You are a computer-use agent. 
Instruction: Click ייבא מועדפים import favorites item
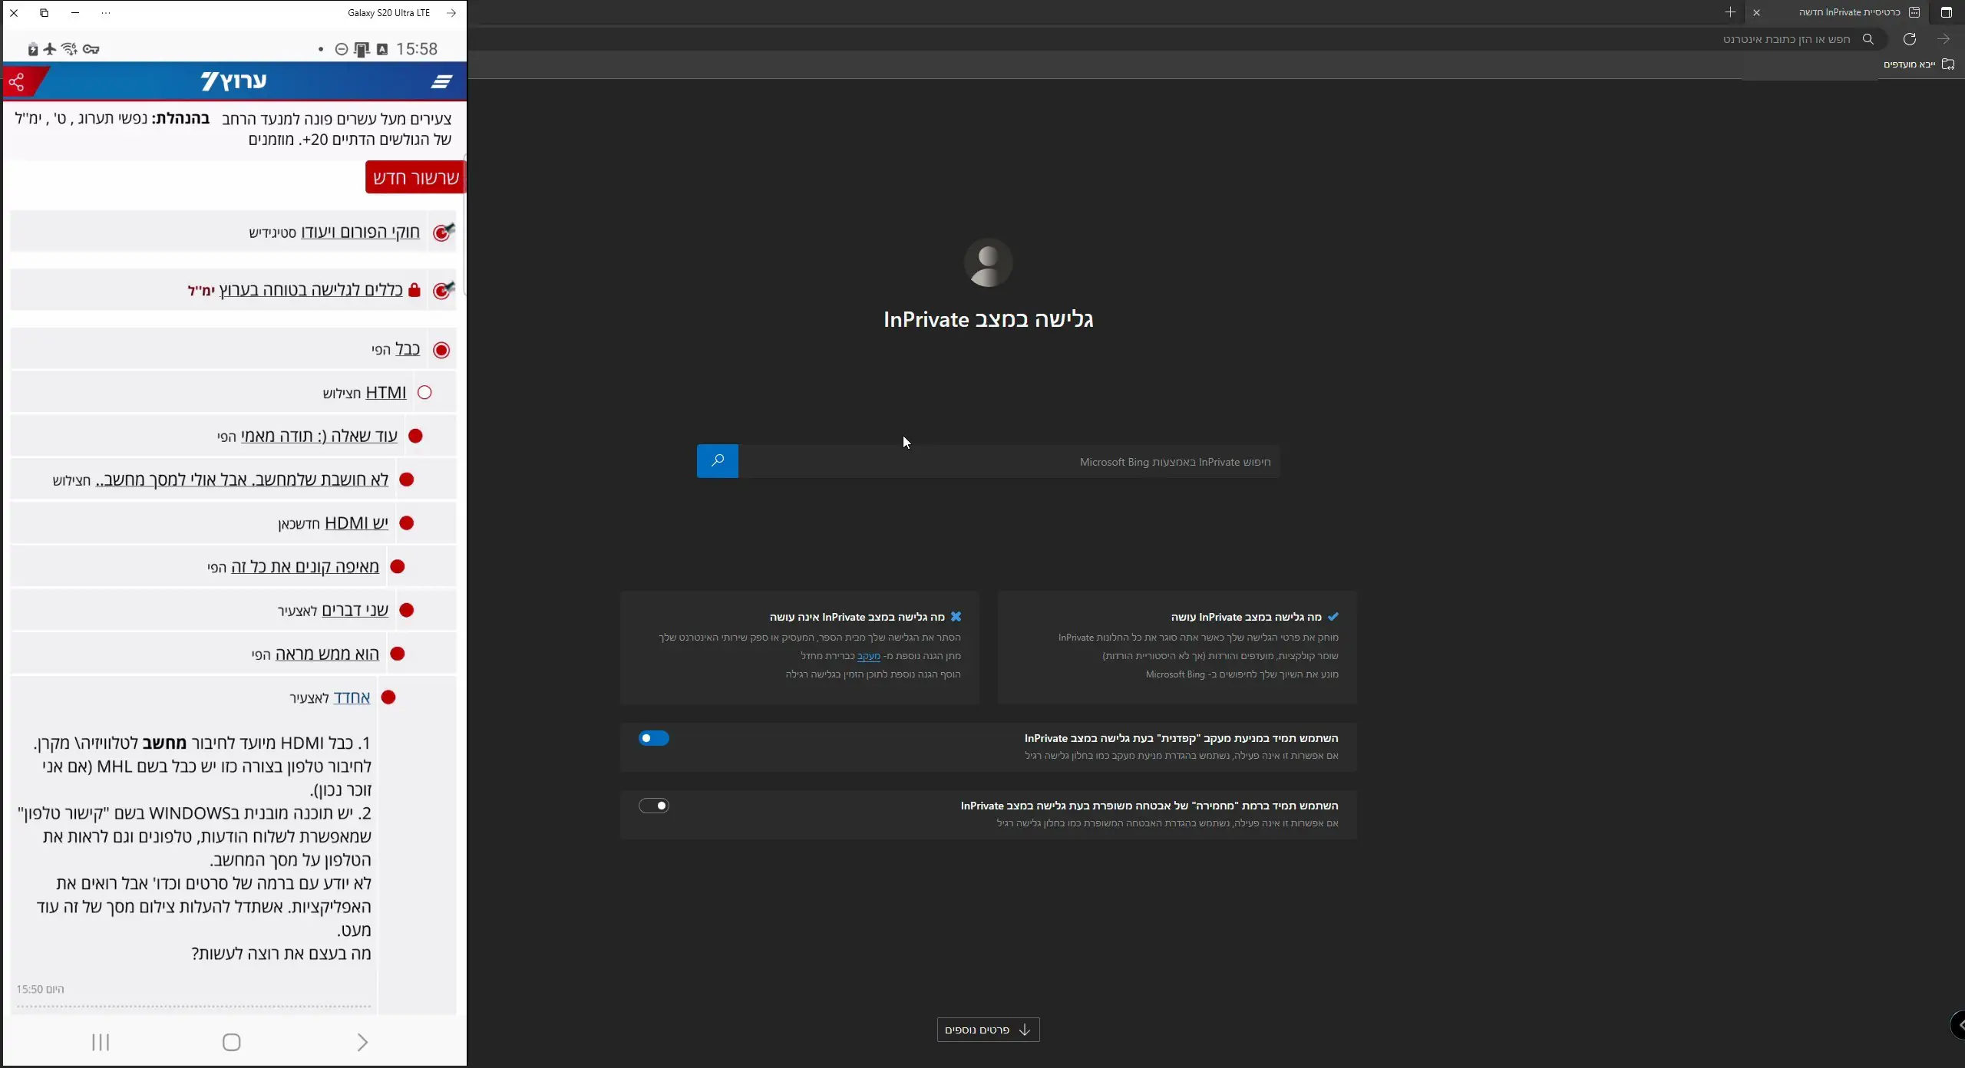[x=1917, y=64]
